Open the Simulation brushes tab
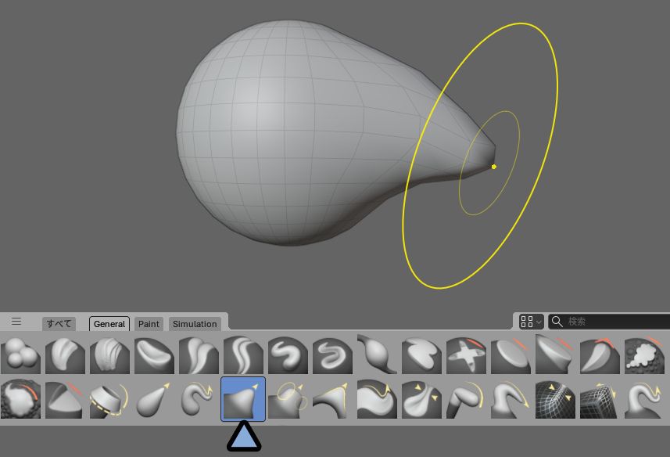Viewport: 670px width, 457px height. 195,324
